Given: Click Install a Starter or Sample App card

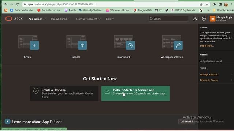Looking at the screenshot, I should coord(135,93).
